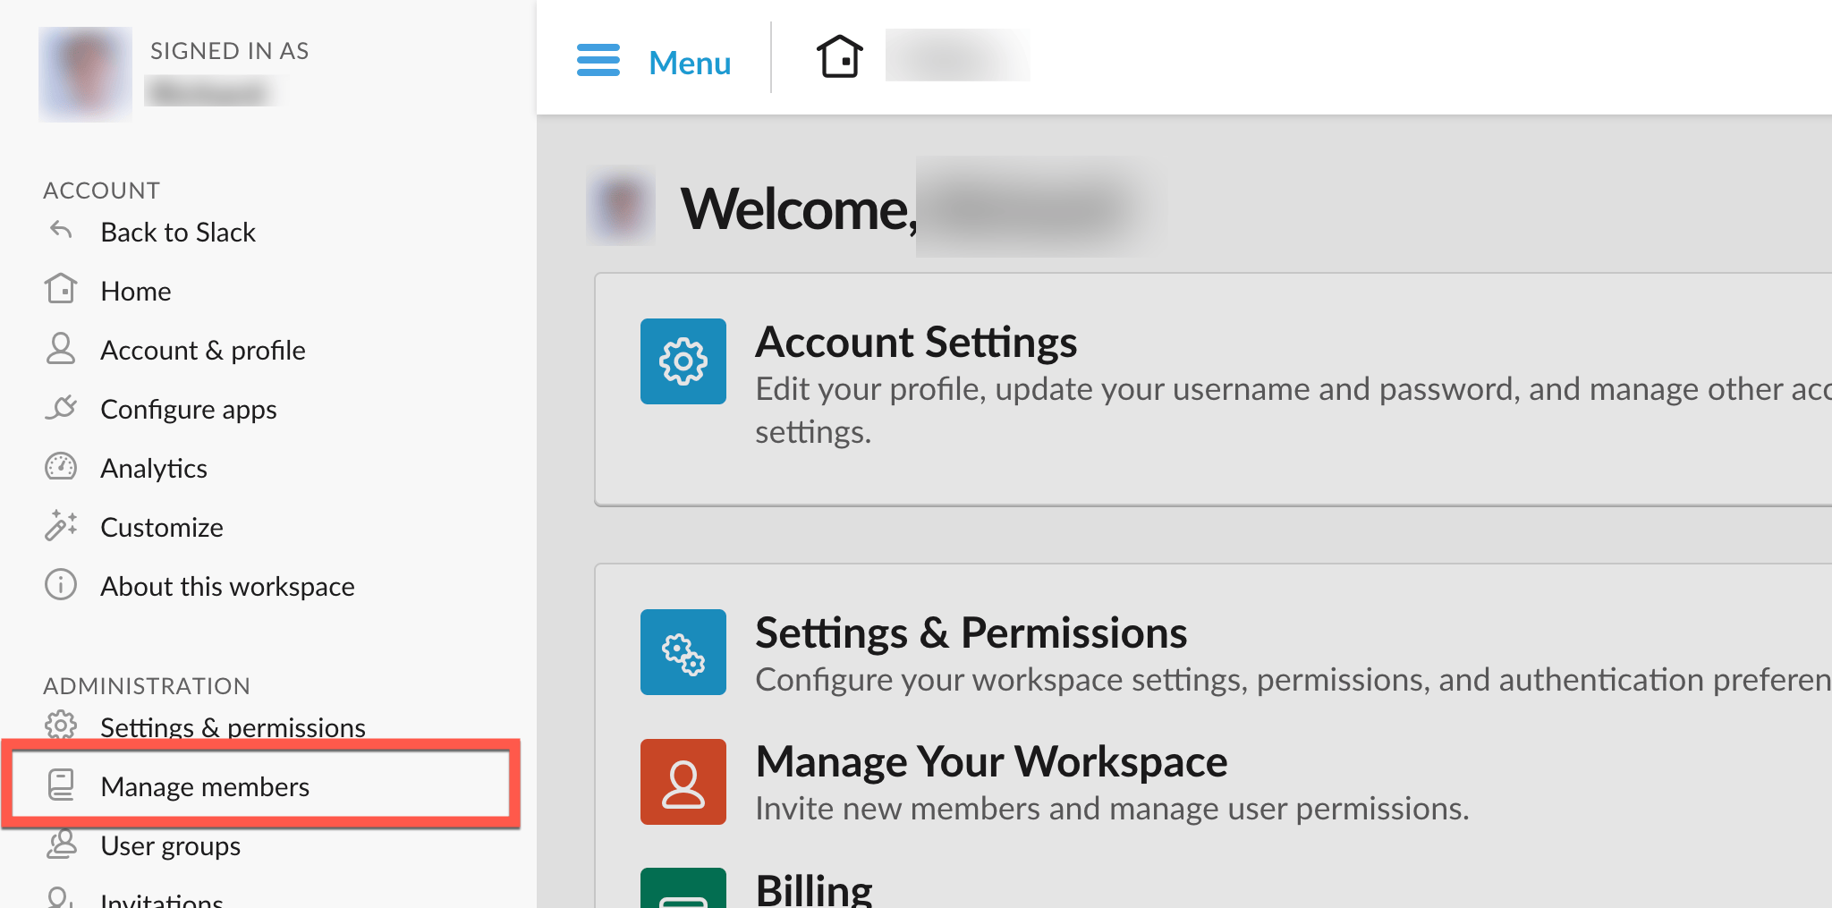Open Settings & permissions in sidebar
This screenshot has width=1832, height=908.
tap(233, 727)
